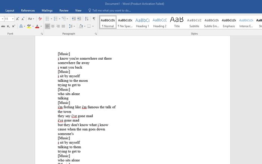Select the Title style
Image resolution: width=262 pixels, height=164 pixels.
click(177, 22)
